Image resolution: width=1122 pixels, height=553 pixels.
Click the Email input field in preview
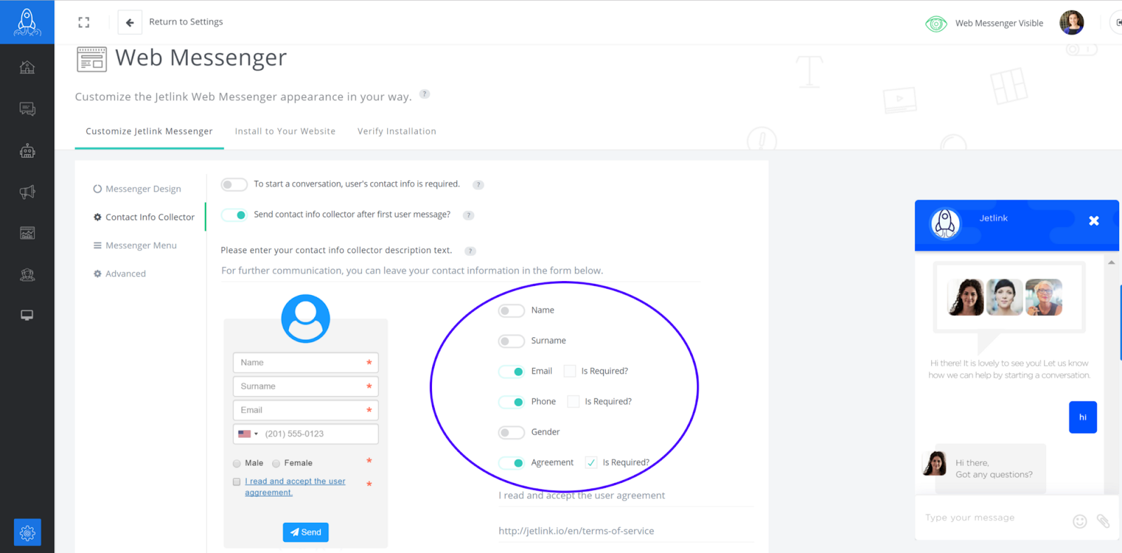tap(306, 410)
